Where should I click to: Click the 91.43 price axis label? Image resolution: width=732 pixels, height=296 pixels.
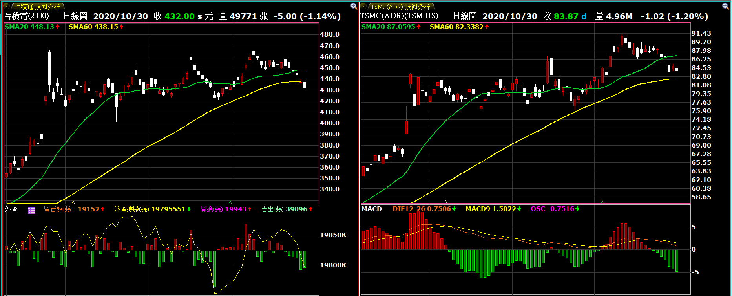[701, 33]
